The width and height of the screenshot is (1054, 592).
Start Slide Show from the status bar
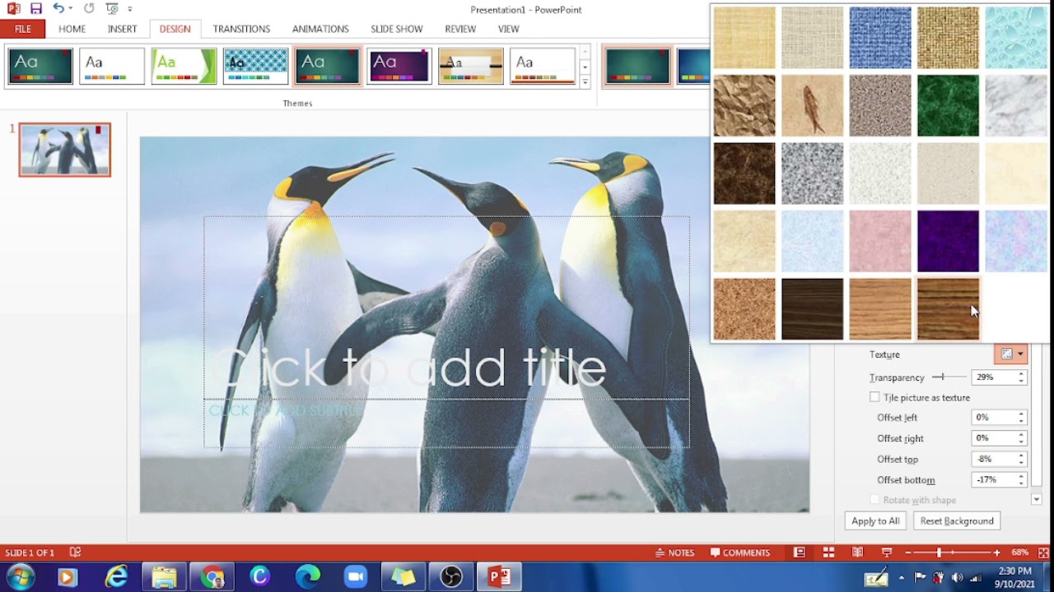887,553
